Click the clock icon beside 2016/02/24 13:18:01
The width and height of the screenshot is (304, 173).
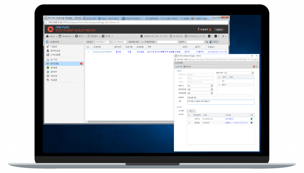click(x=186, y=36)
